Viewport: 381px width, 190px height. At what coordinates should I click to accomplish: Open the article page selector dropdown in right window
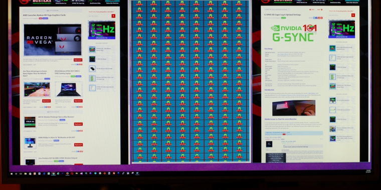tap(277, 9)
